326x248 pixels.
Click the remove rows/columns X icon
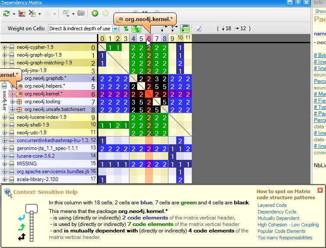(32, 13)
